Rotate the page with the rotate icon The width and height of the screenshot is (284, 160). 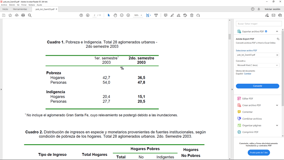198,15
